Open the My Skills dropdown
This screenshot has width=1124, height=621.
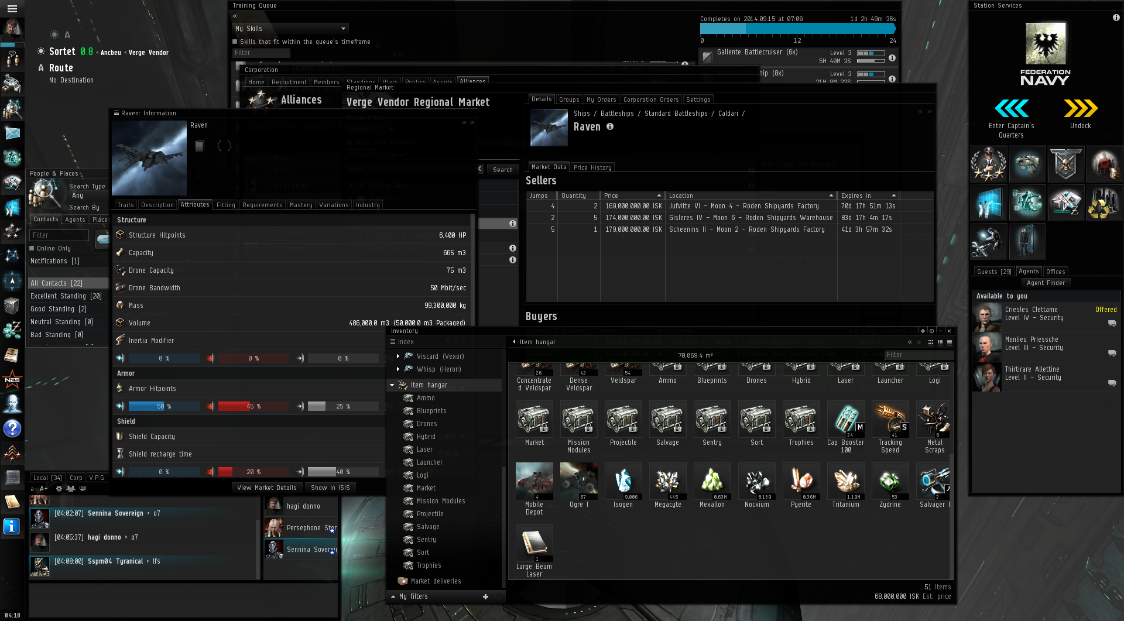pos(290,28)
